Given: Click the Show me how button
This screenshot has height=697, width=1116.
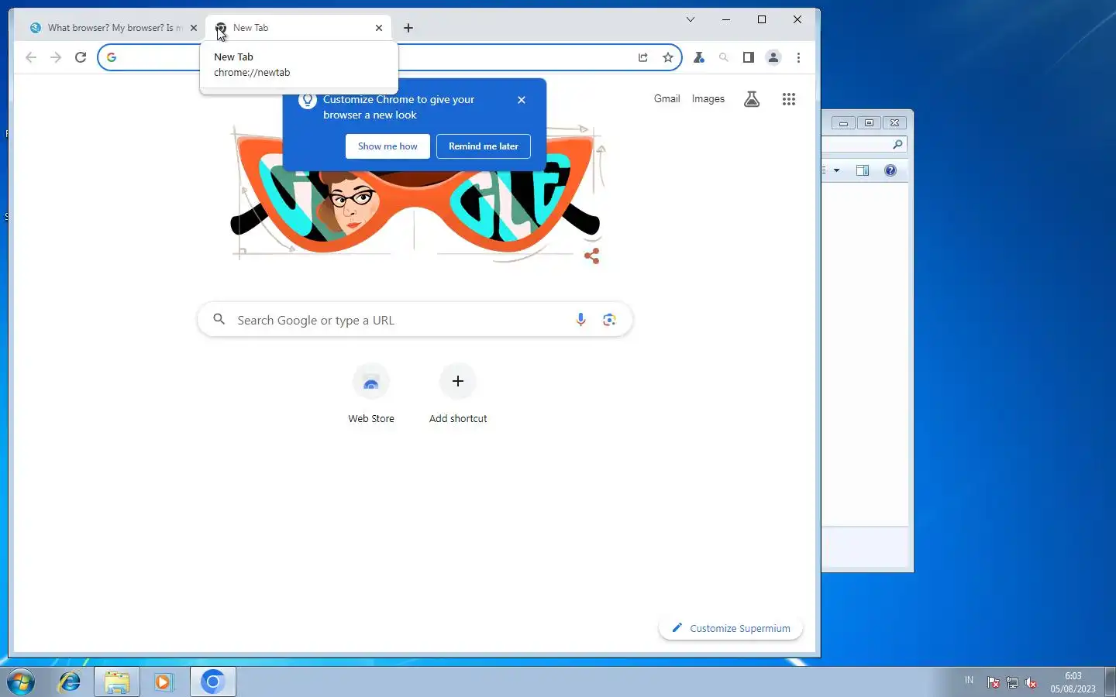Looking at the screenshot, I should click(x=387, y=146).
